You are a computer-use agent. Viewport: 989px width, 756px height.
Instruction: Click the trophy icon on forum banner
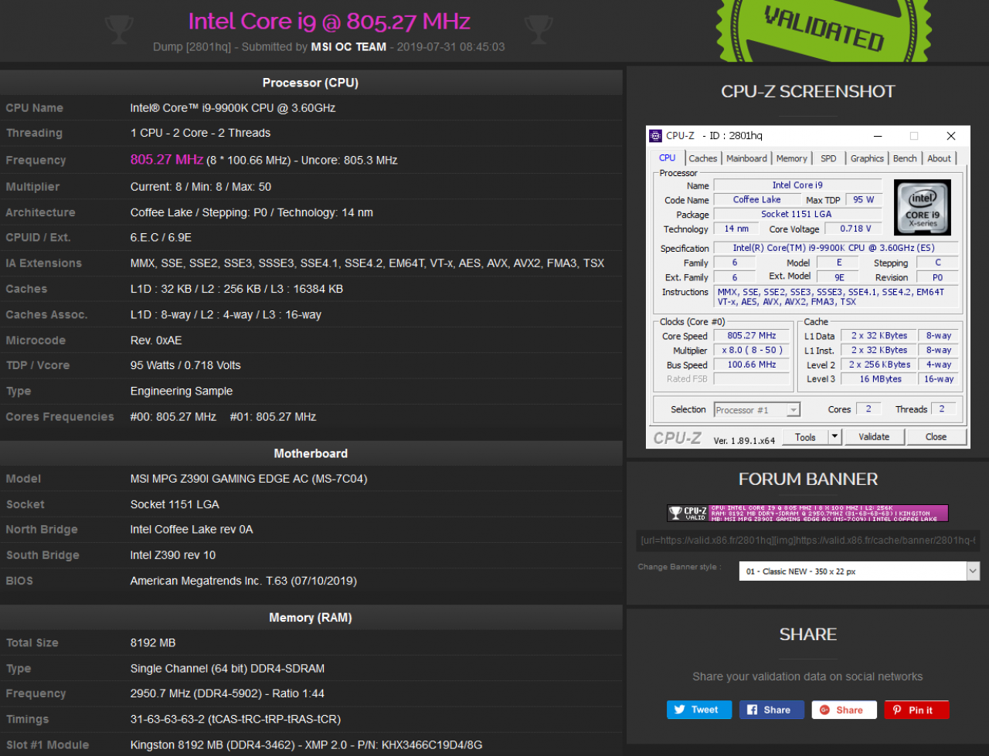[675, 513]
